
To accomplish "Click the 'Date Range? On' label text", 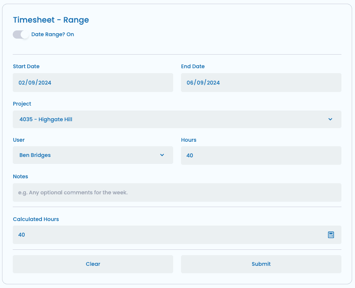I will click(53, 35).
